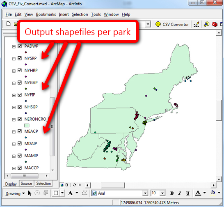Create a new map document
This screenshot has width=224, height=207.
pos(9,24)
